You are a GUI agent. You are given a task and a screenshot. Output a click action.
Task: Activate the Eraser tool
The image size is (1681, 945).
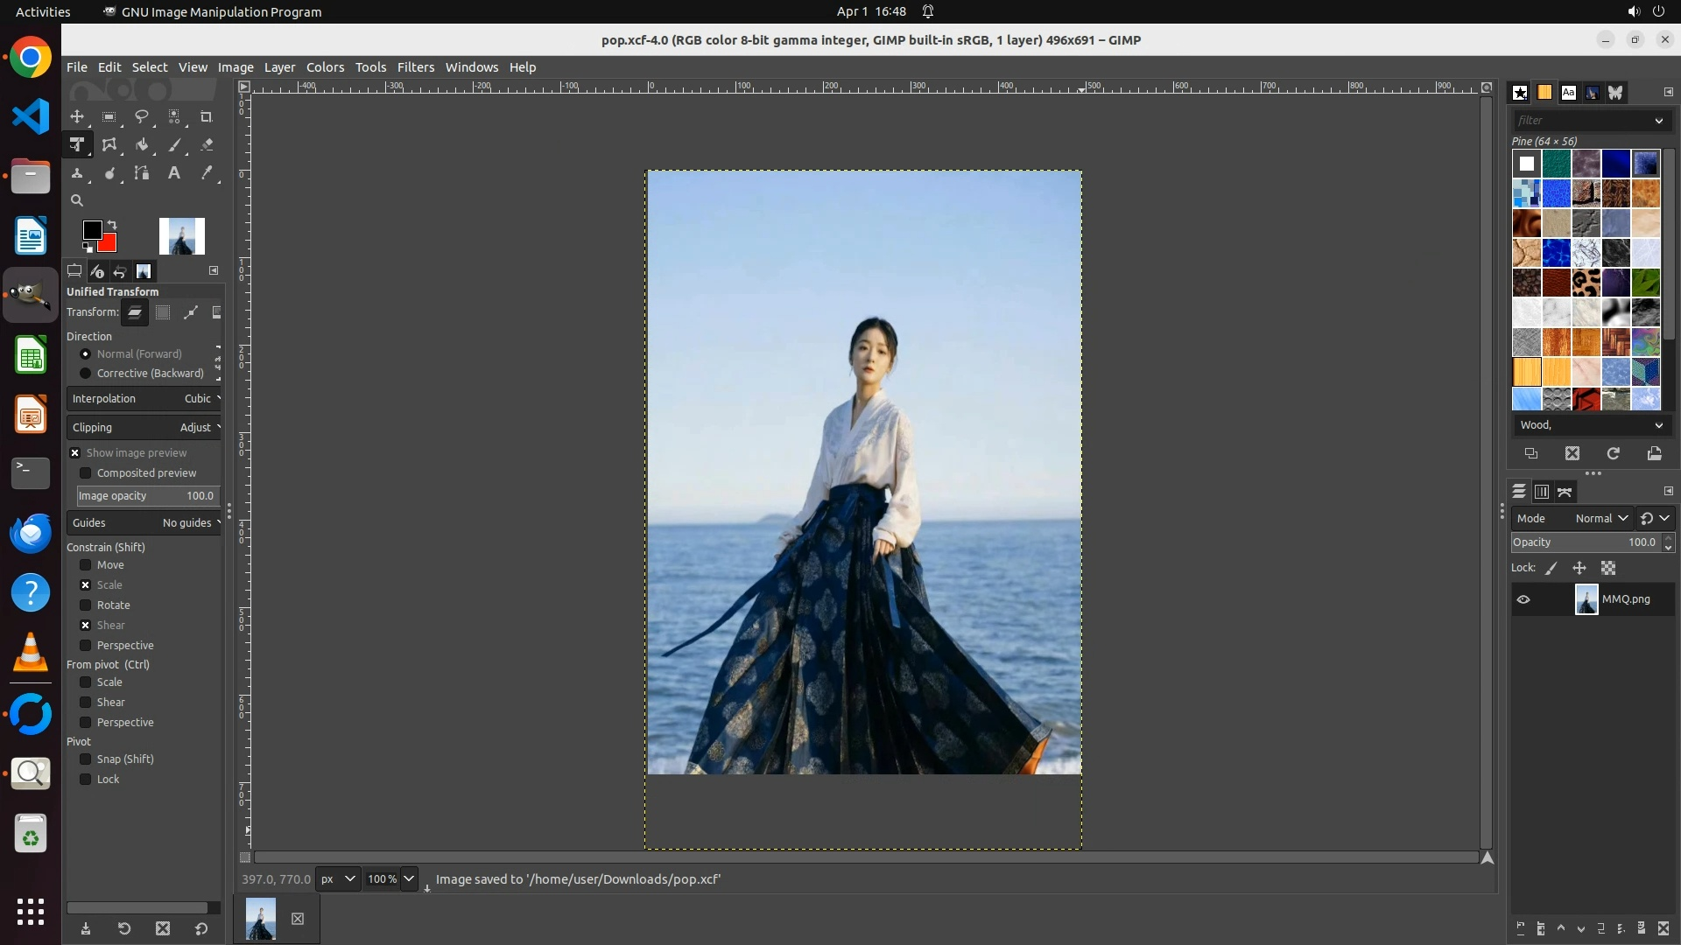tap(207, 145)
